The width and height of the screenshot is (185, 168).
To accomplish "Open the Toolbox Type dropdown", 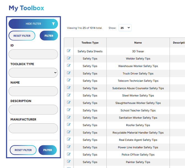I will pos(33,73).
